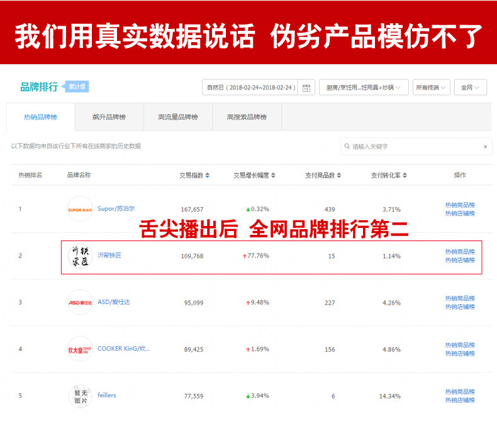Click the value 167,657
Screen dimensions: 497x430
tap(192, 210)
